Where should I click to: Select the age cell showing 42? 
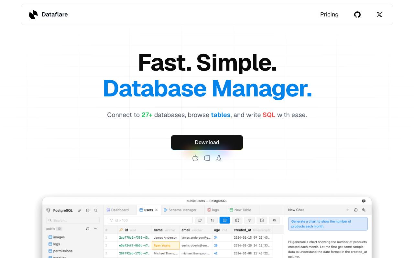222,253
